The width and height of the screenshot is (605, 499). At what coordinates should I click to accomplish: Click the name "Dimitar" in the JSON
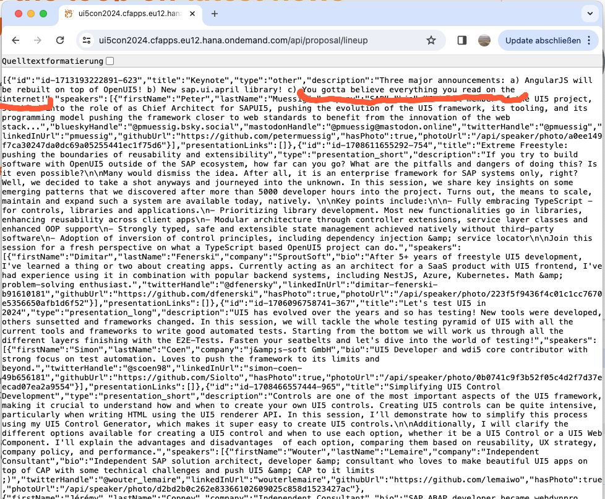point(92,257)
